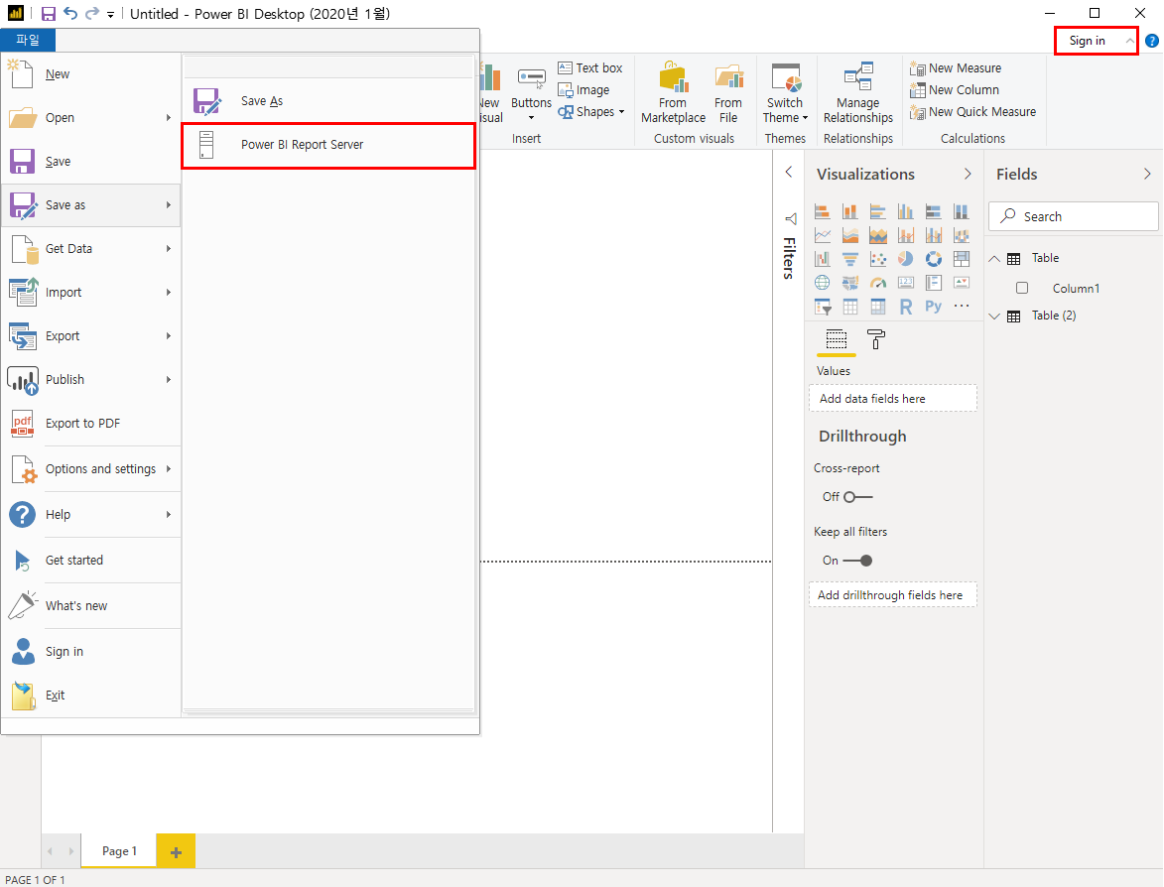The height and width of the screenshot is (887, 1164).
Task: Click Save in the file menu
Action: (x=91, y=162)
